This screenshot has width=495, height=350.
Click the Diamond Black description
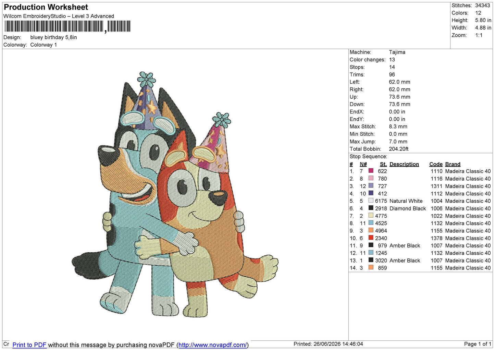point(408,208)
